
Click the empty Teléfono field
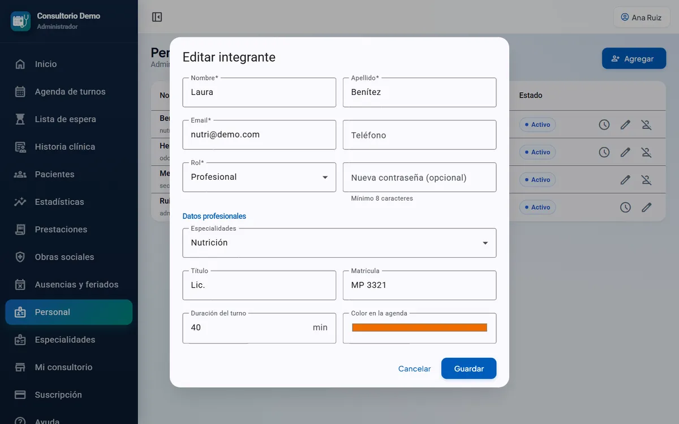coord(419,135)
